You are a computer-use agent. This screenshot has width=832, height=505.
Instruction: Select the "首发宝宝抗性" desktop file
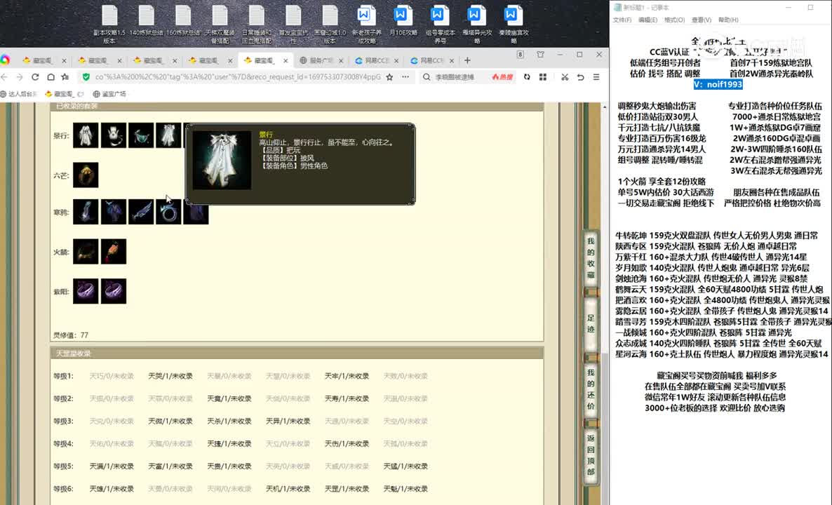(293, 24)
